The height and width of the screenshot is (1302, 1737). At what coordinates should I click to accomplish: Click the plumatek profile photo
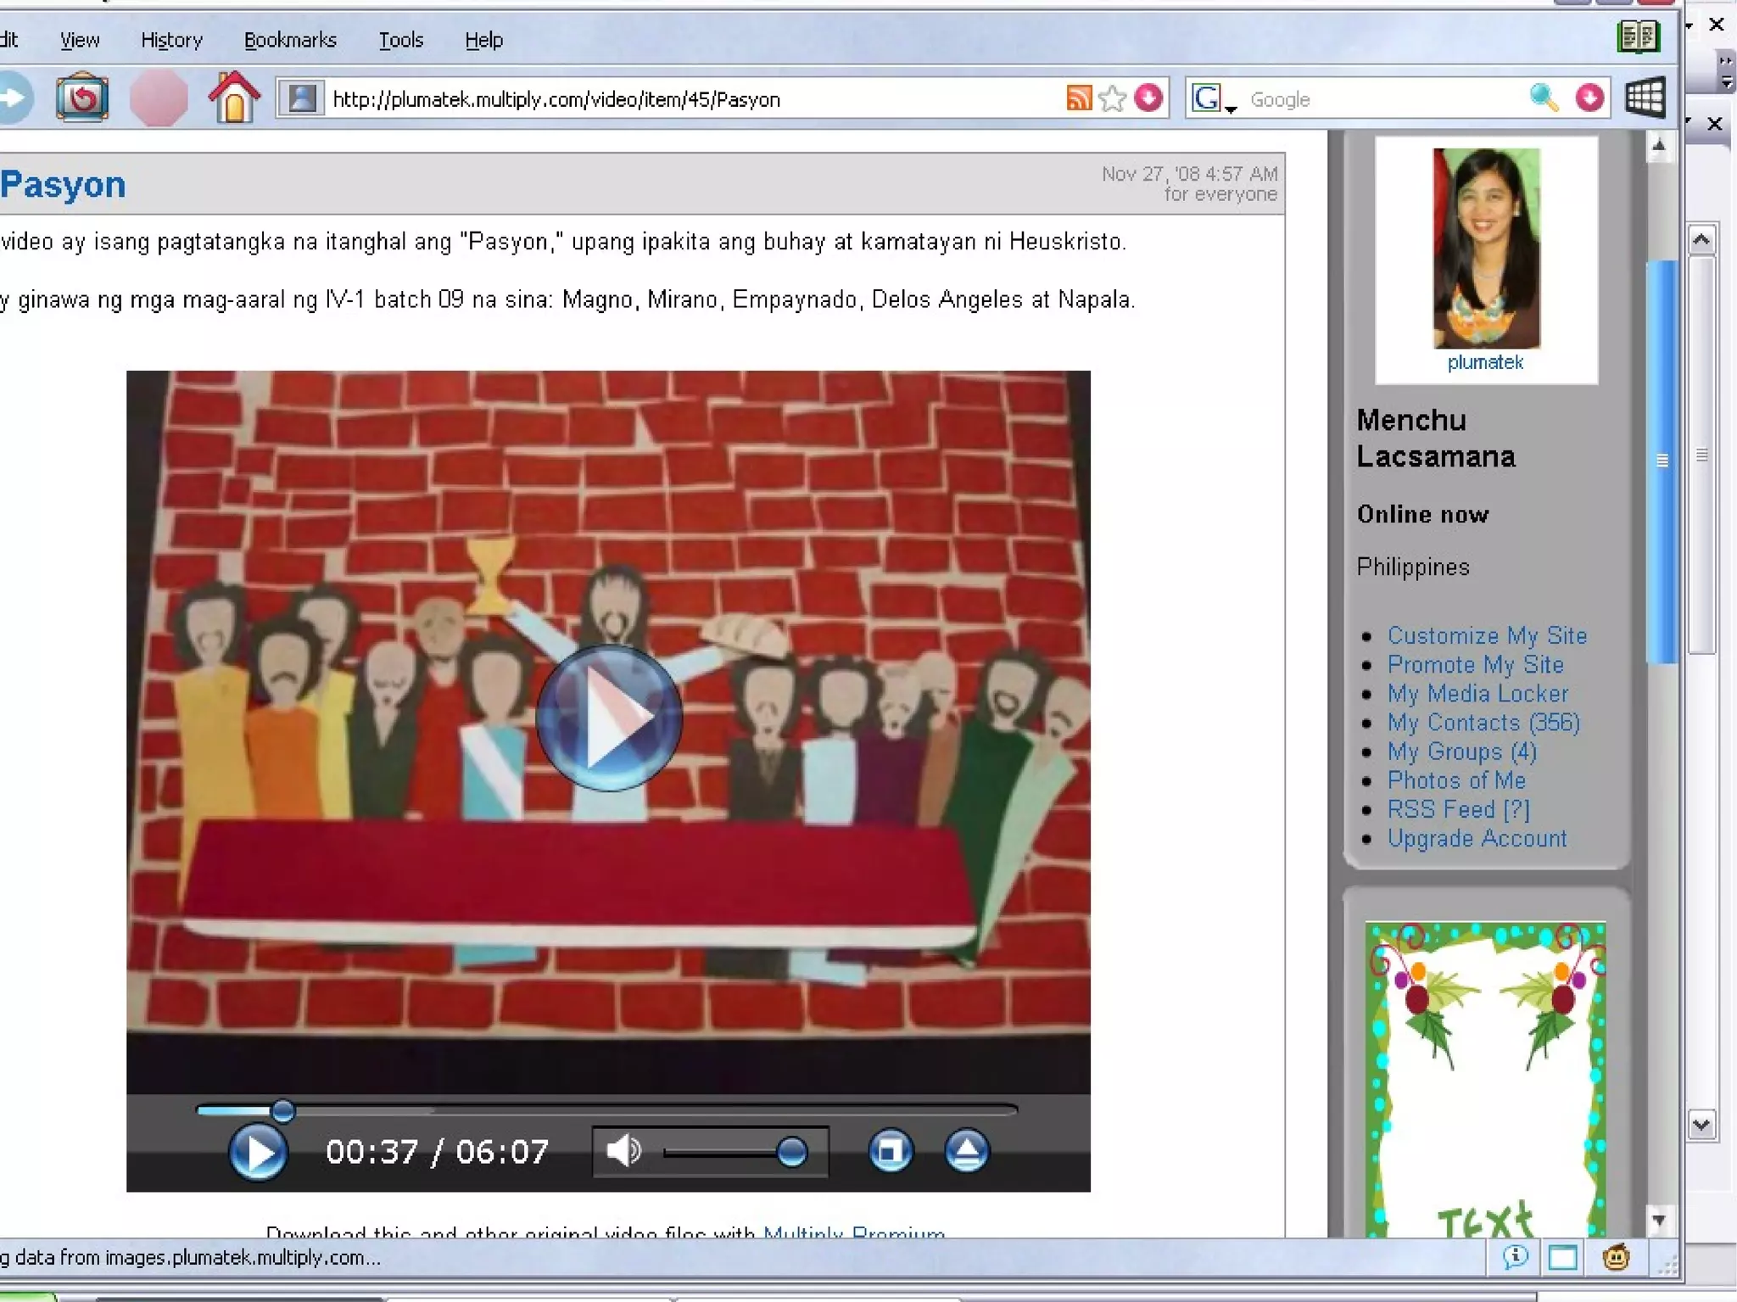1486,248
